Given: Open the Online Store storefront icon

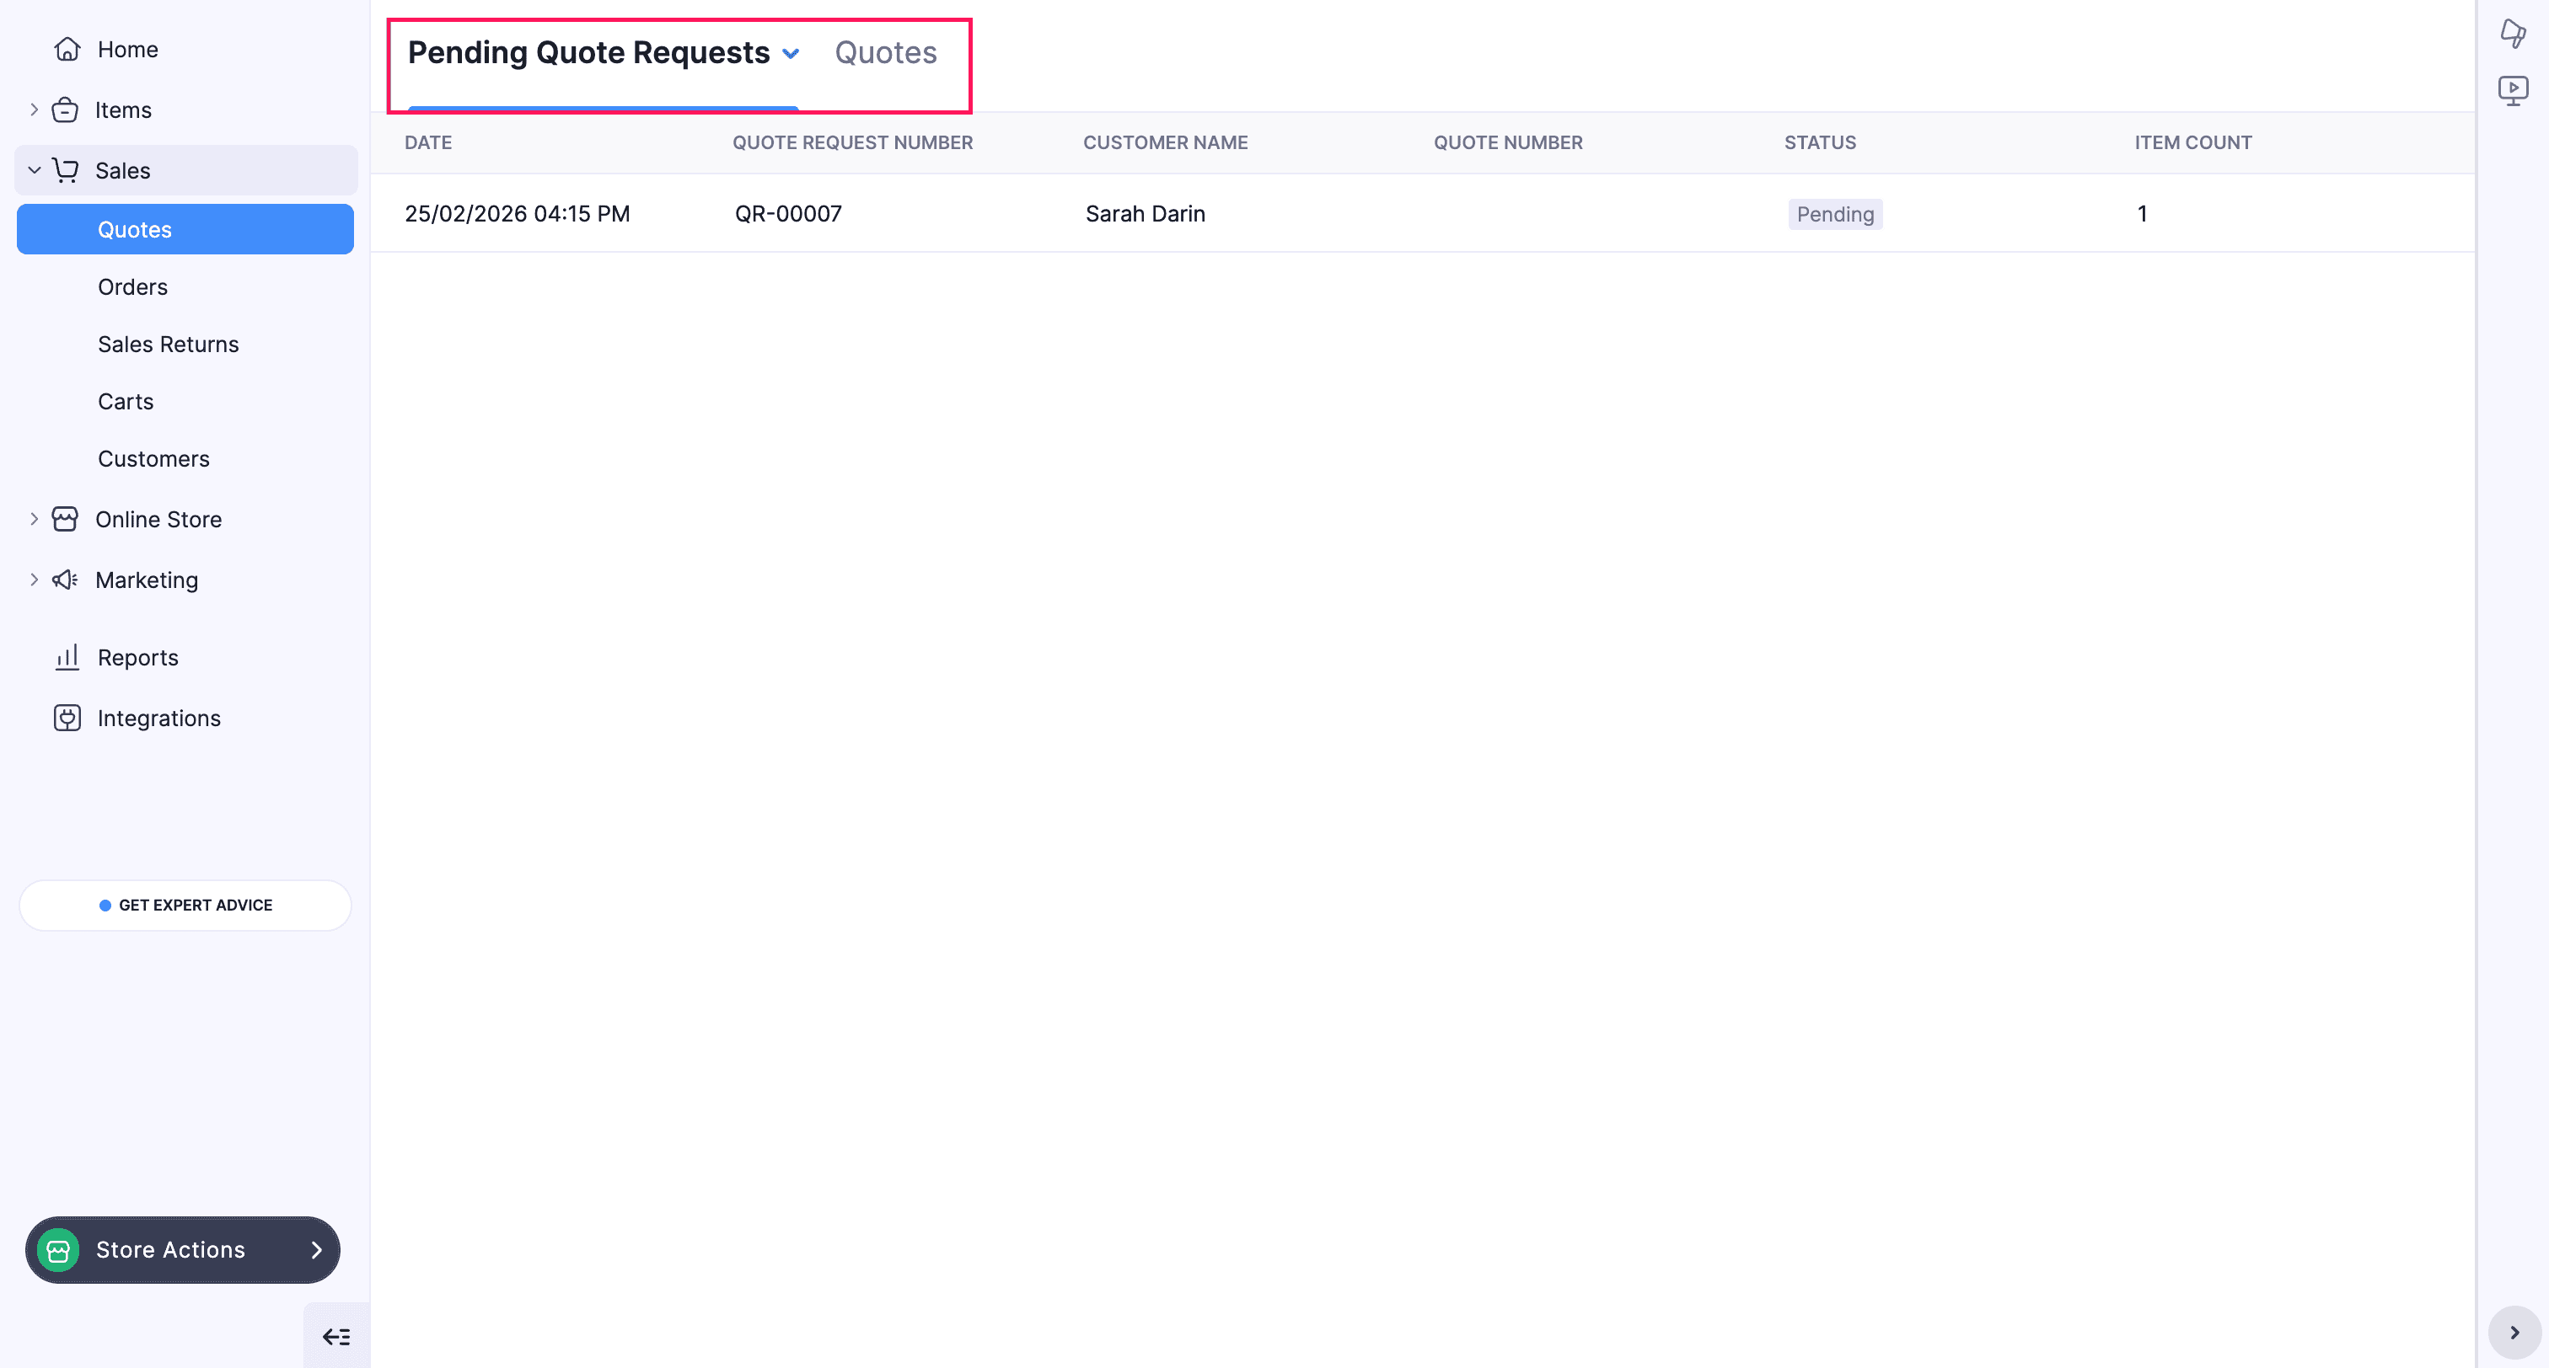Looking at the screenshot, I should 65,518.
